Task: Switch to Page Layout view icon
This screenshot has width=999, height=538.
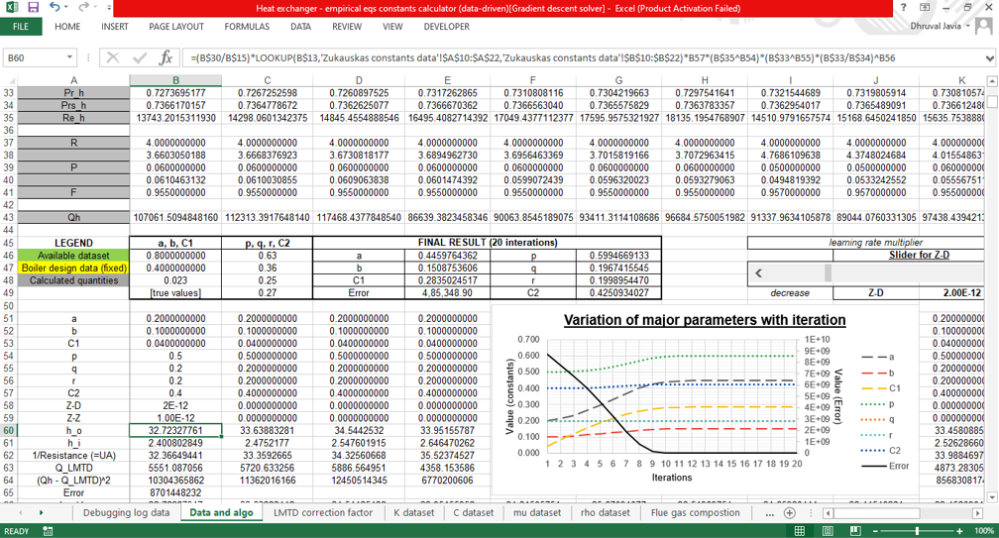Action: click(x=828, y=530)
